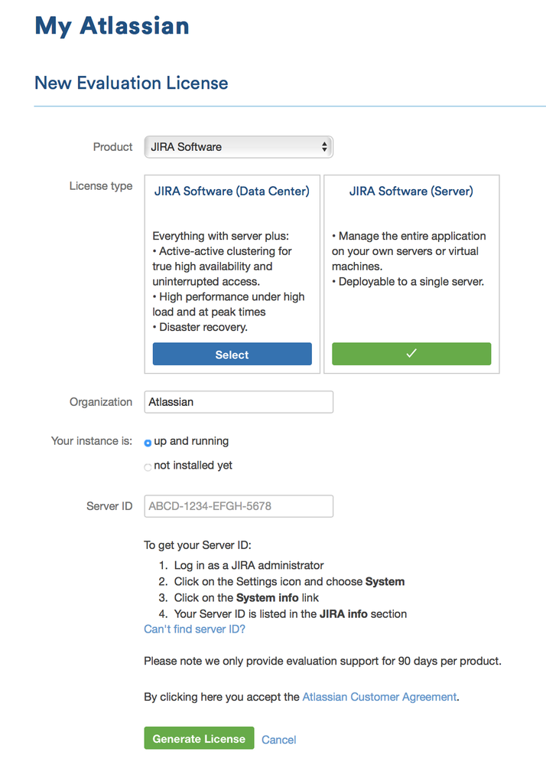Click into the Server ID input field
Screen dimensions: 546x765
tap(239, 506)
